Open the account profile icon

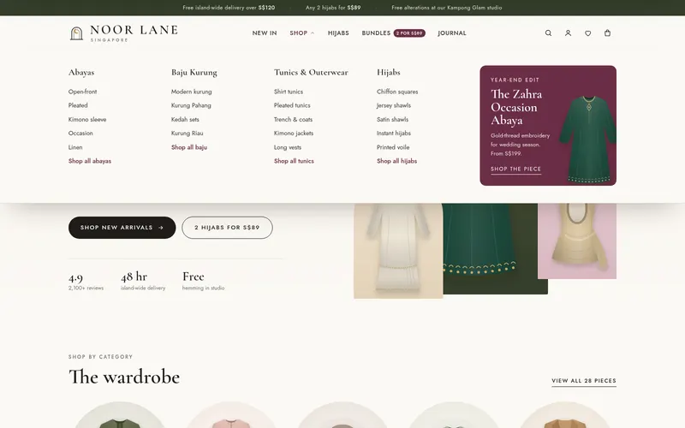point(568,33)
